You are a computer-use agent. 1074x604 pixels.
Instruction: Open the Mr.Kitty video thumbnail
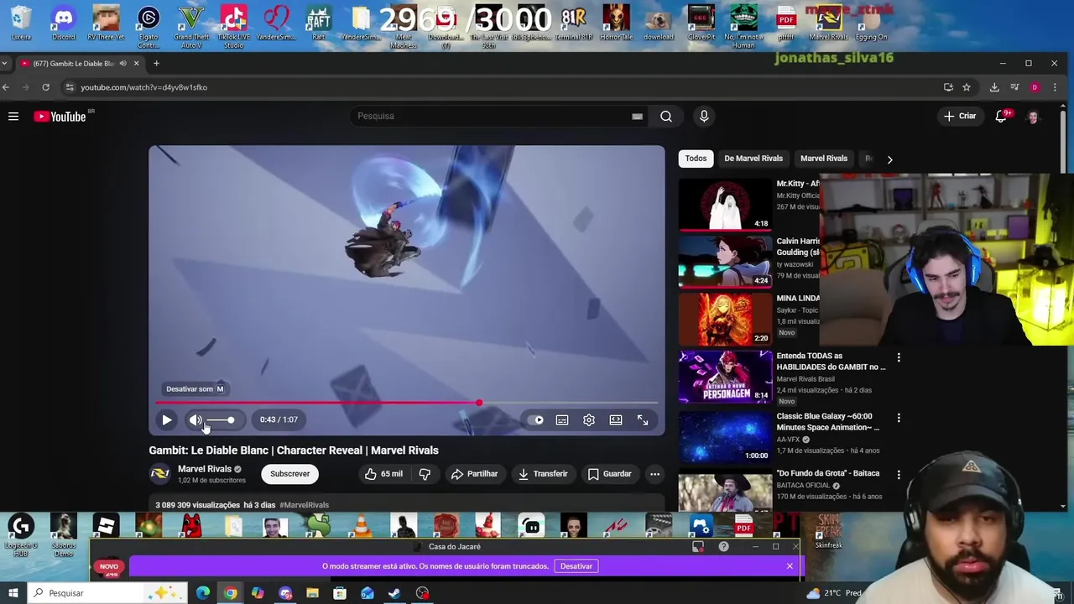pos(725,204)
